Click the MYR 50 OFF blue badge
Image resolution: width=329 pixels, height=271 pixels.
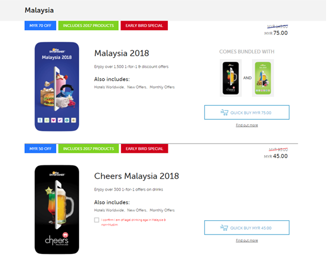point(41,150)
